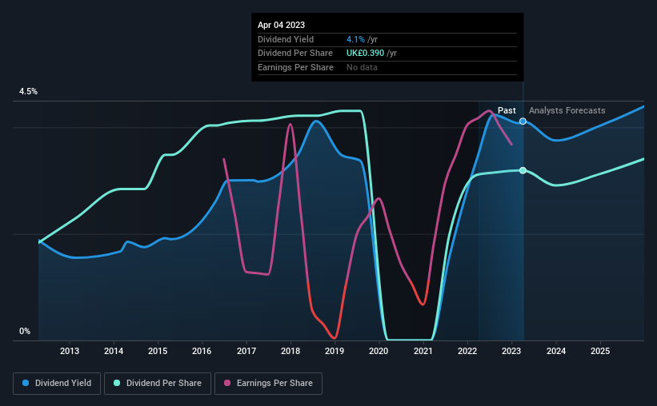This screenshot has height=406, width=657.
Task: Click the 2019 x-axis label
Action: [335, 351]
